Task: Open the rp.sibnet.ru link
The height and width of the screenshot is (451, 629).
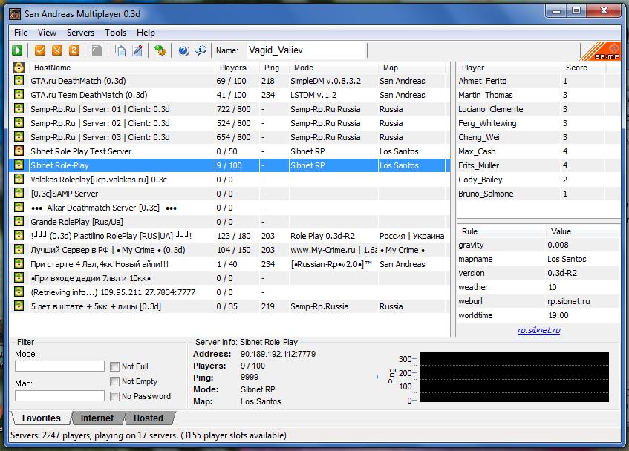Action: [x=538, y=330]
